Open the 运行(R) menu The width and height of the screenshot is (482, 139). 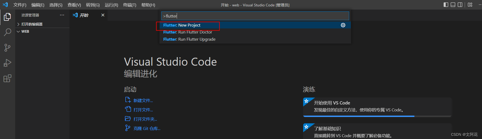[x=112, y=5]
